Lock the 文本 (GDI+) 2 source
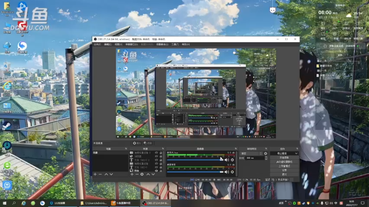The height and width of the screenshot is (207, 369). pyautogui.click(x=161, y=160)
